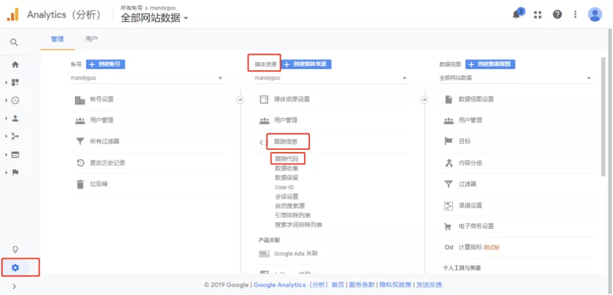Open the mandyguo account dropdown
The width and height of the screenshot is (613, 295).
[146, 78]
